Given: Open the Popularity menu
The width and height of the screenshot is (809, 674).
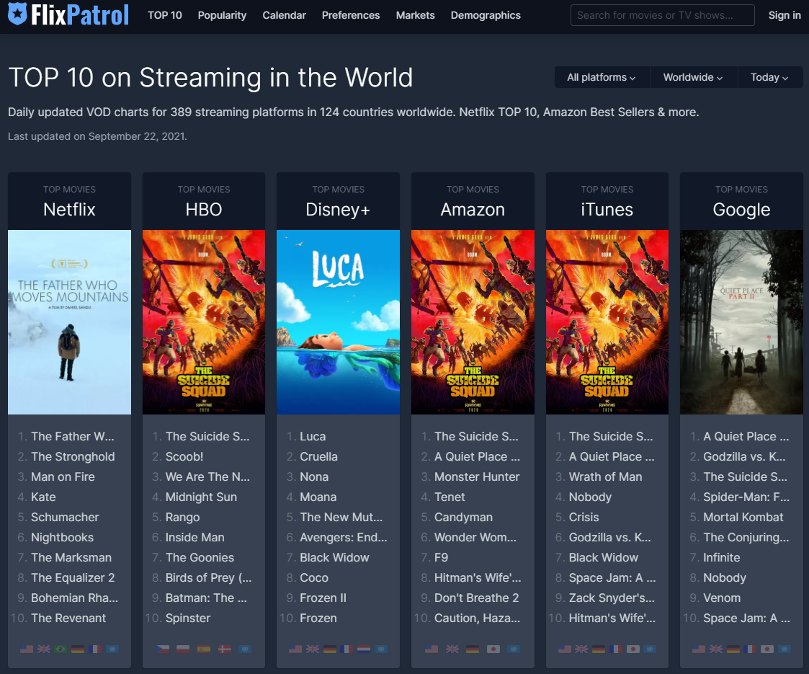Looking at the screenshot, I should [x=222, y=15].
